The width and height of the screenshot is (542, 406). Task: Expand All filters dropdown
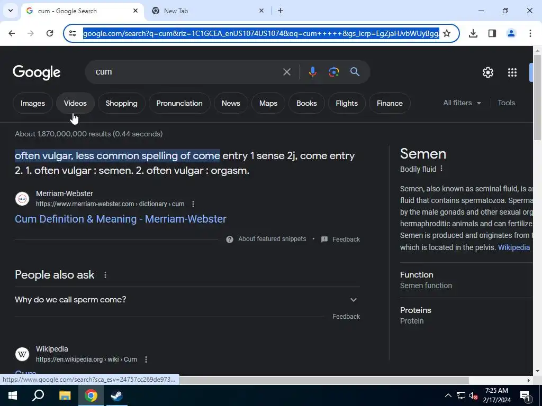coord(462,103)
